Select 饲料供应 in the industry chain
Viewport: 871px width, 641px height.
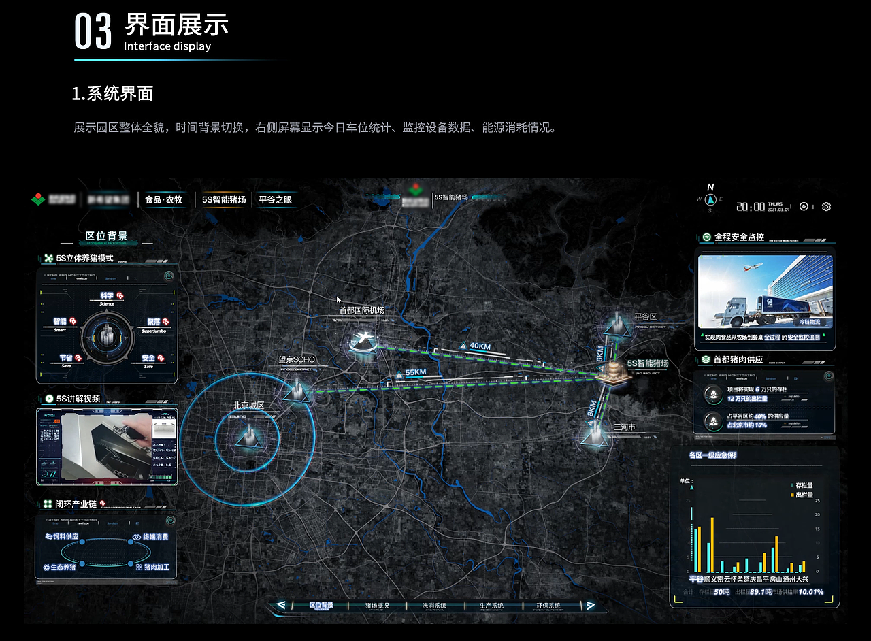[61, 537]
